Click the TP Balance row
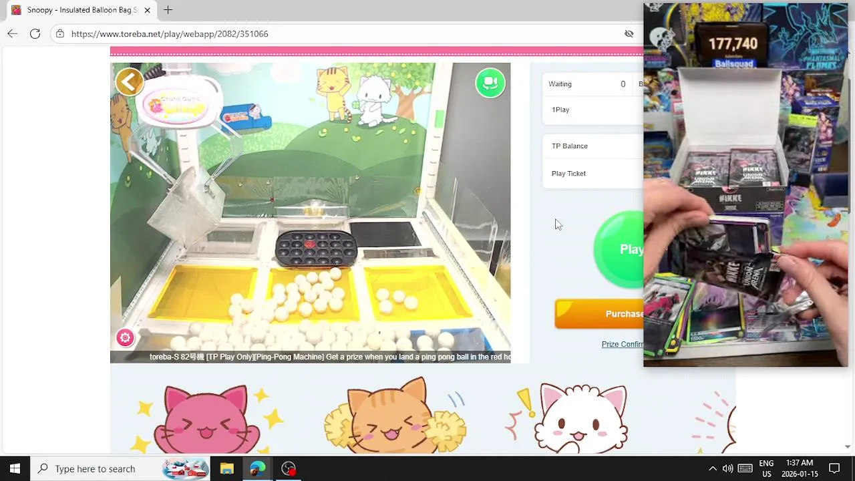 point(592,146)
